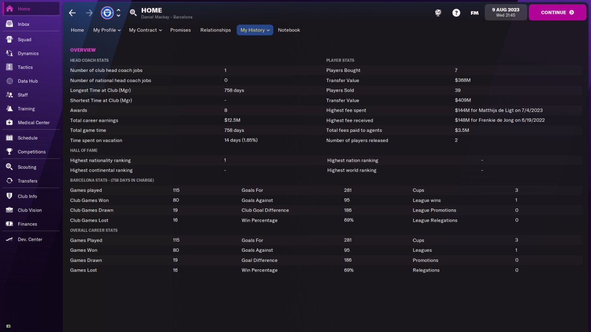Click the Highest nationality ranking label

[100, 160]
